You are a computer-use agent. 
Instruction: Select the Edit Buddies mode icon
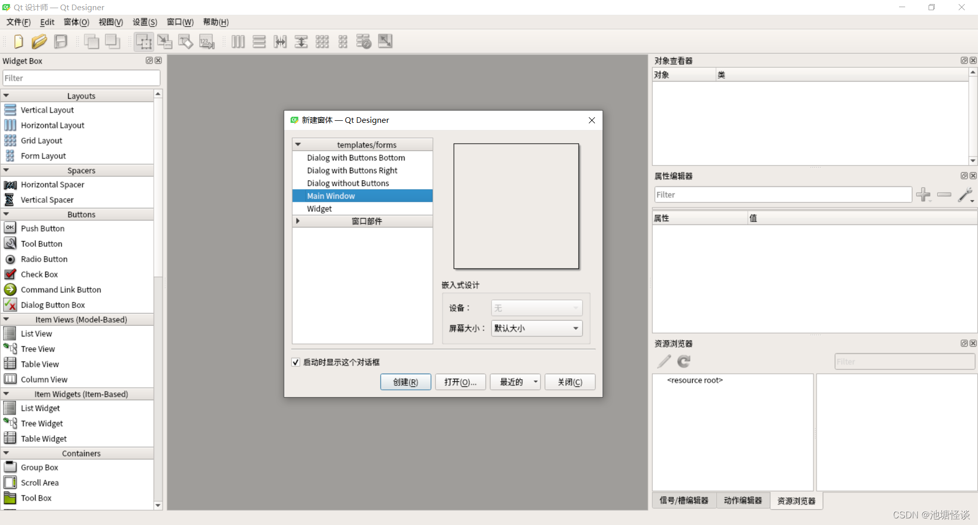[x=185, y=41]
